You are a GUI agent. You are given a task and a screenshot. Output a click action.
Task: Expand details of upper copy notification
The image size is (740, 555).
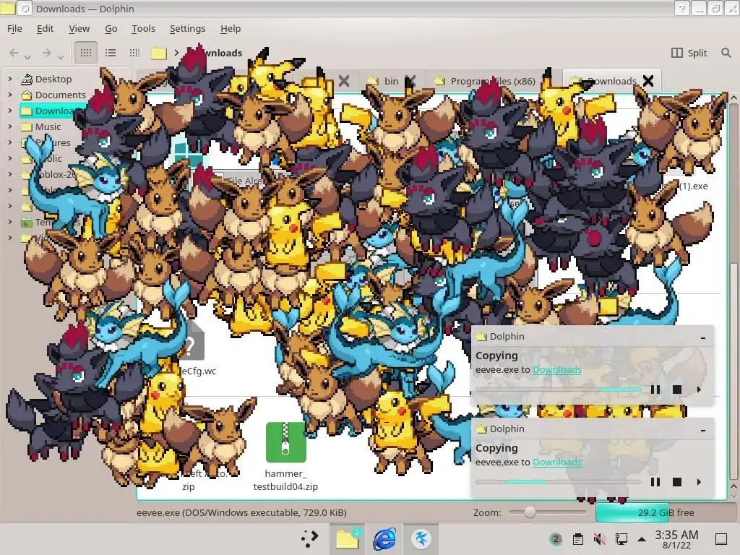(x=699, y=390)
